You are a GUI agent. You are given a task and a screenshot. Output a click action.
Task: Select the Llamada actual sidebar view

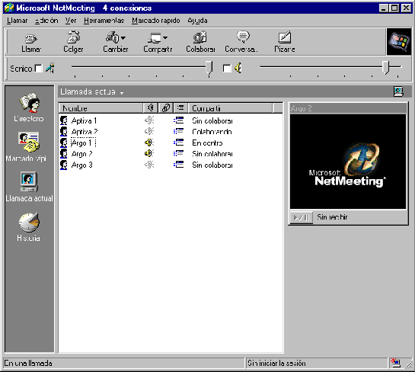point(29,187)
